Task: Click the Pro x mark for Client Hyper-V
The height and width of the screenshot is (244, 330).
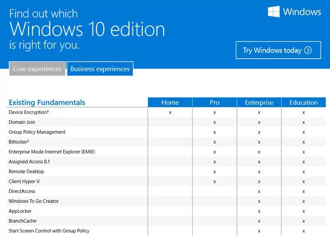Action: pos(214,182)
